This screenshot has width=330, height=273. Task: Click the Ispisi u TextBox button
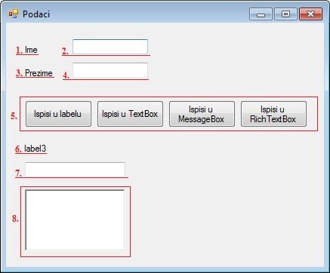point(130,114)
